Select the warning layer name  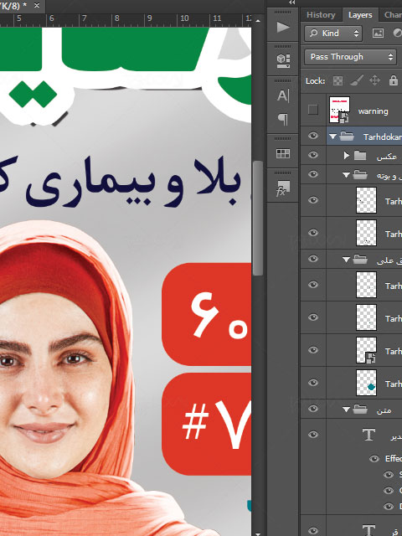pyautogui.click(x=373, y=111)
